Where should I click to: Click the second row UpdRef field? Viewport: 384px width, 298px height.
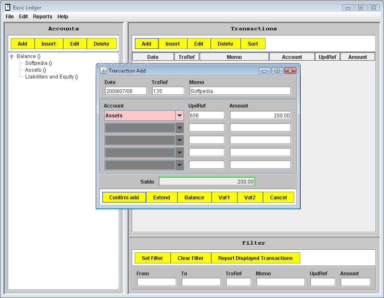click(207, 127)
